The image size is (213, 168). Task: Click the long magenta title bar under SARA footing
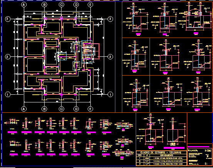coord(174,148)
